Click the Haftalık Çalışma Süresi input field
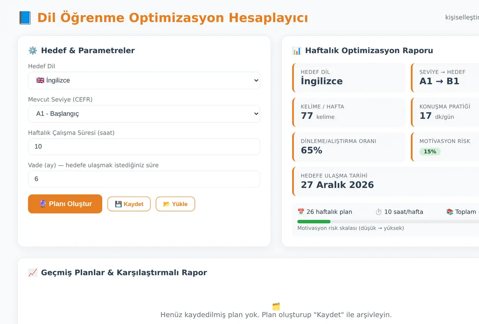This screenshot has width=479, height=324. pyautogui.click(x=144, y=147)
